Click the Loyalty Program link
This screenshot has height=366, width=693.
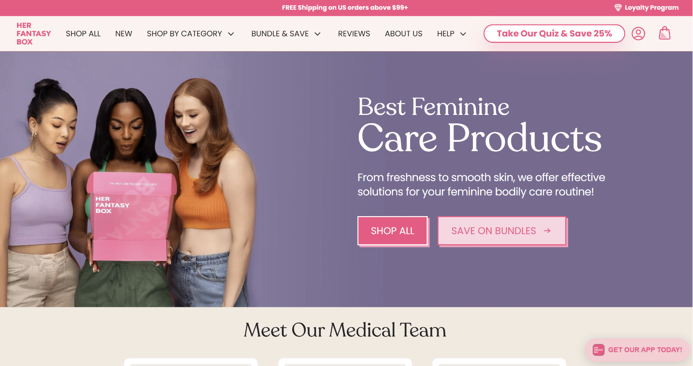point(651,8)
